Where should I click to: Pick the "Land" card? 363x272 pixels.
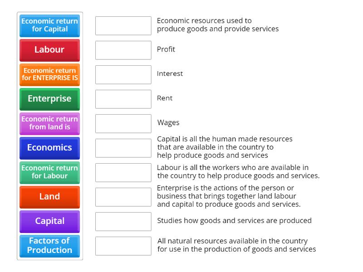tap(49, 197)
